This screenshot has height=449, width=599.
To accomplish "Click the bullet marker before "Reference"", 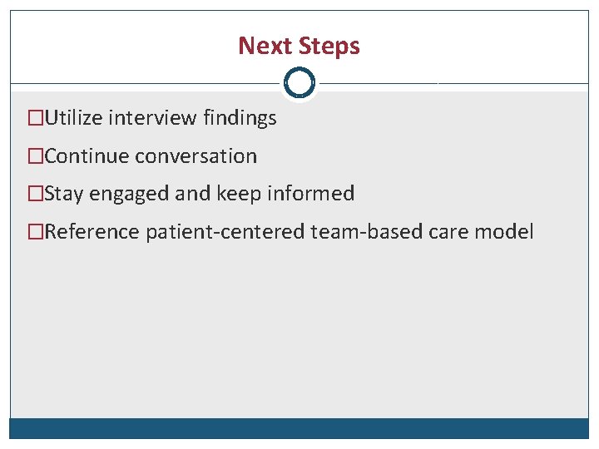I will [35, 232].
